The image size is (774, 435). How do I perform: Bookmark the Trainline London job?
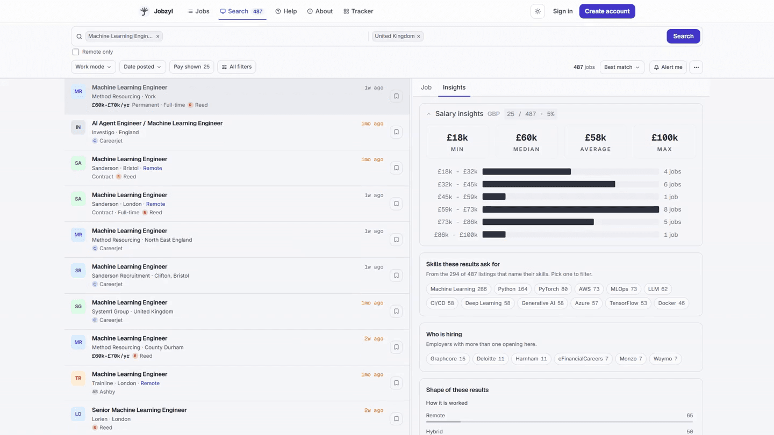[x=396, y=383]
